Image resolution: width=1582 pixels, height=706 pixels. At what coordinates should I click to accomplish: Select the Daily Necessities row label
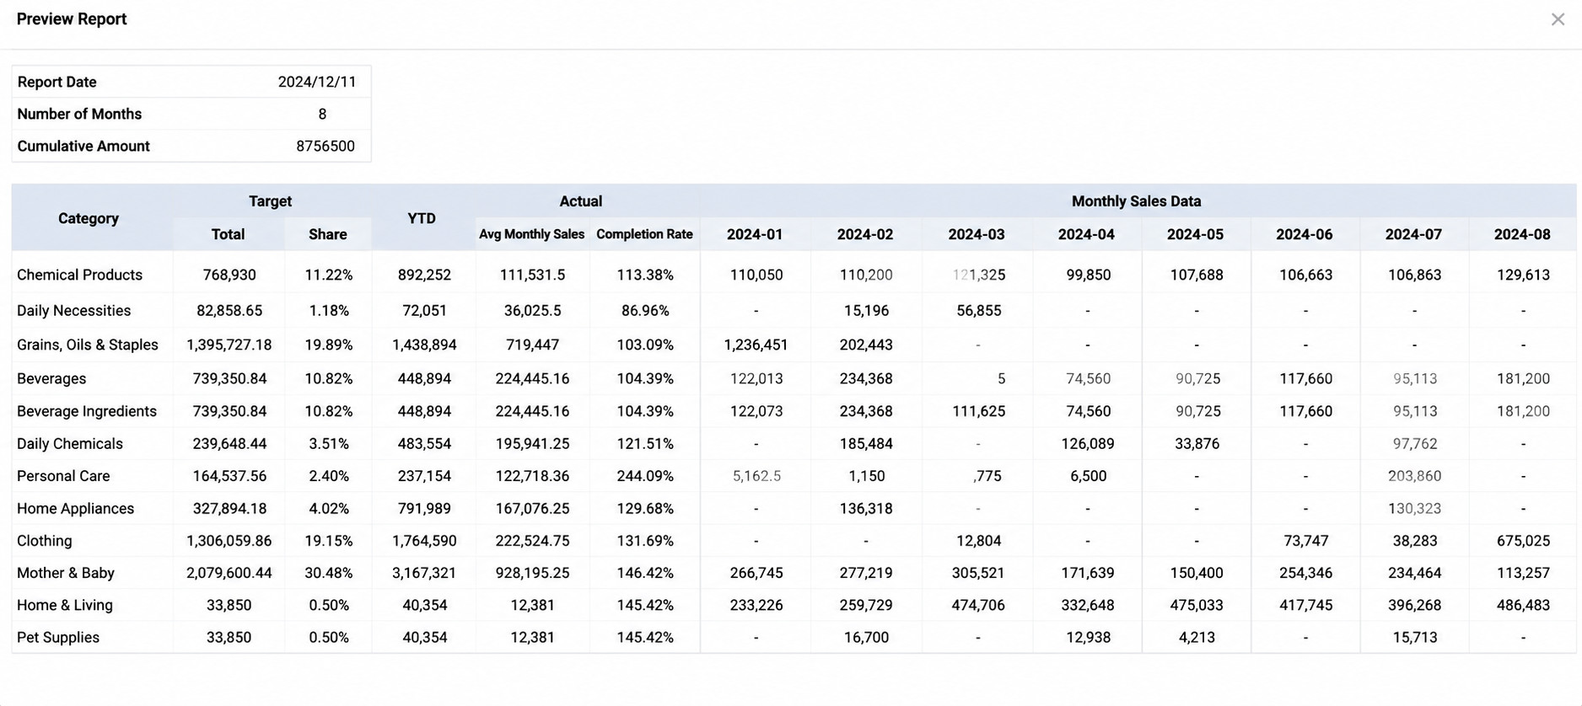coord(73,310)
